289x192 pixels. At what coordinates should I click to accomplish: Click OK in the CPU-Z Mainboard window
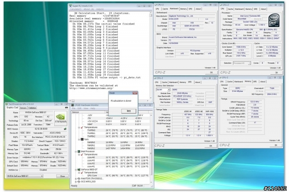[211, 72]
